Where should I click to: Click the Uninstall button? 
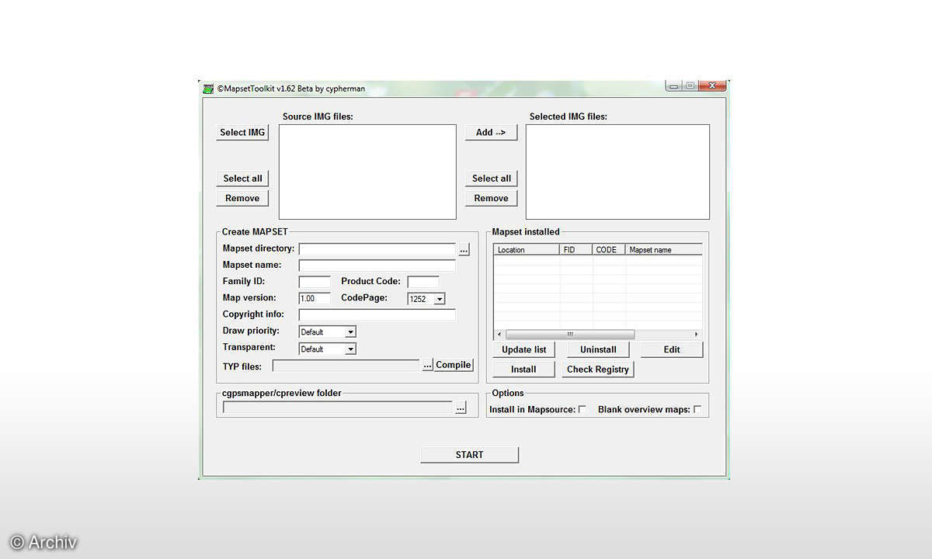[x=598, y=349]
